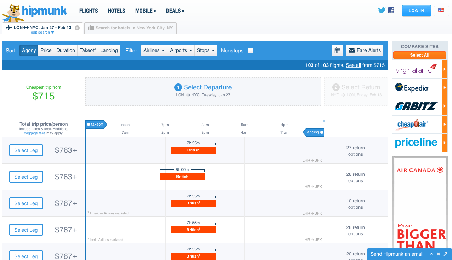Open Hipmunk's Twitter page icon
This screenshot has height=260, width=452.
382,11
